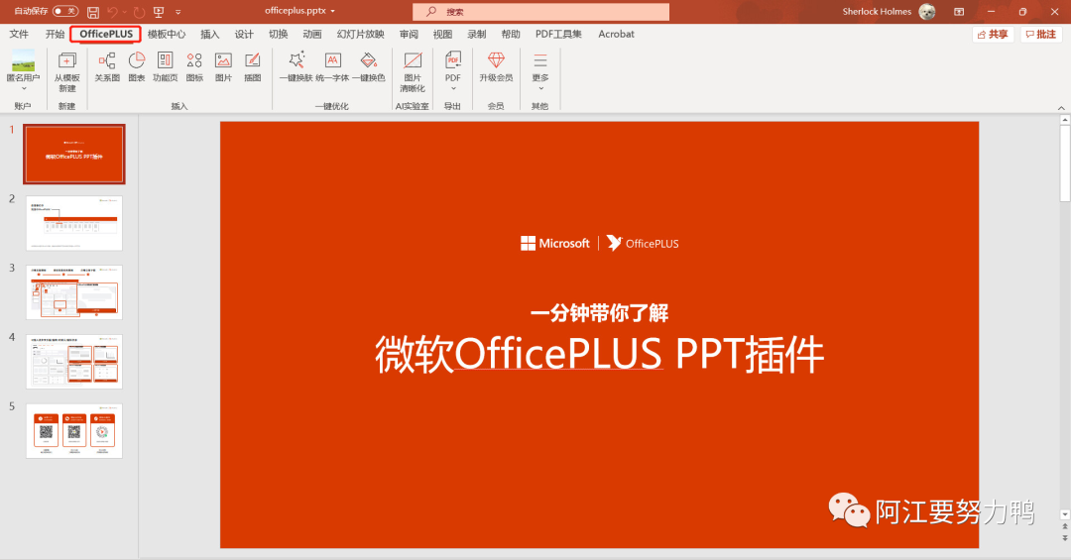Open the 图片 picture library
This screenshot has height=560, width=1071.
point(223,67)
